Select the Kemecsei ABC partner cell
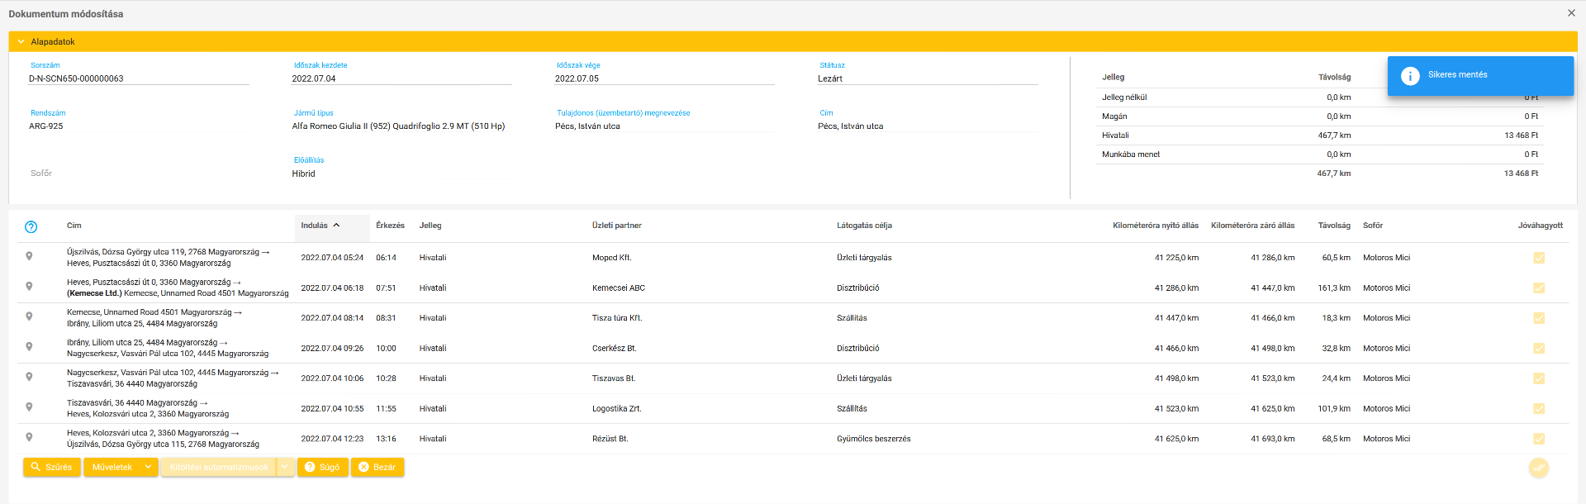 coord(619,288)
